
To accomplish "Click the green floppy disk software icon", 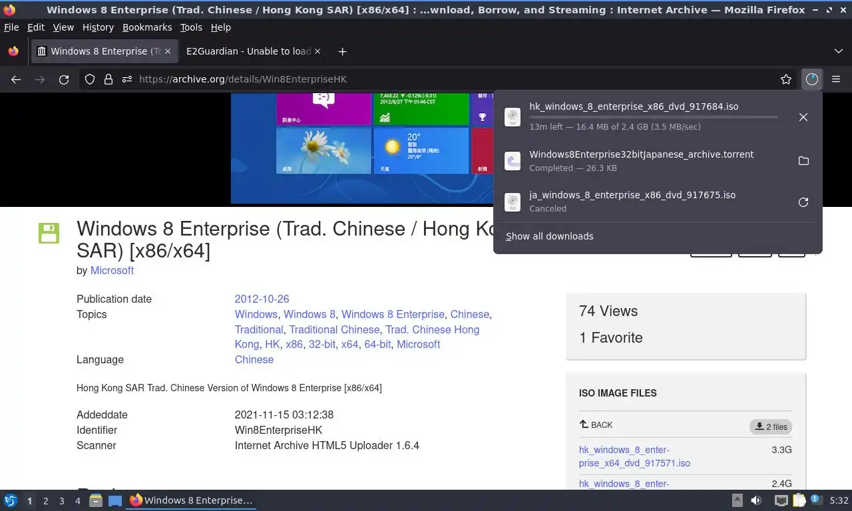I will (49, 233).
